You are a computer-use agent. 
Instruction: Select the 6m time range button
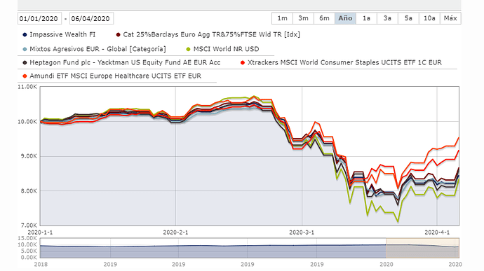pyautogui.click(x=324, y=18)
